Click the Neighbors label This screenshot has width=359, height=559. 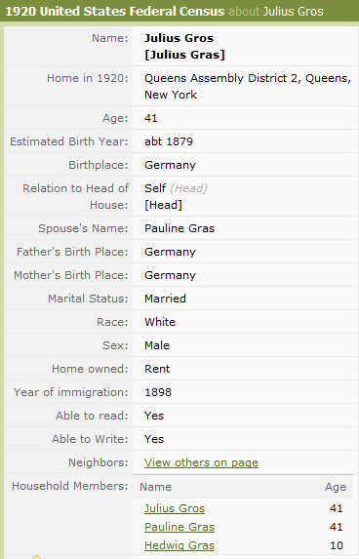pyautogui.click(x=98, y=462)
